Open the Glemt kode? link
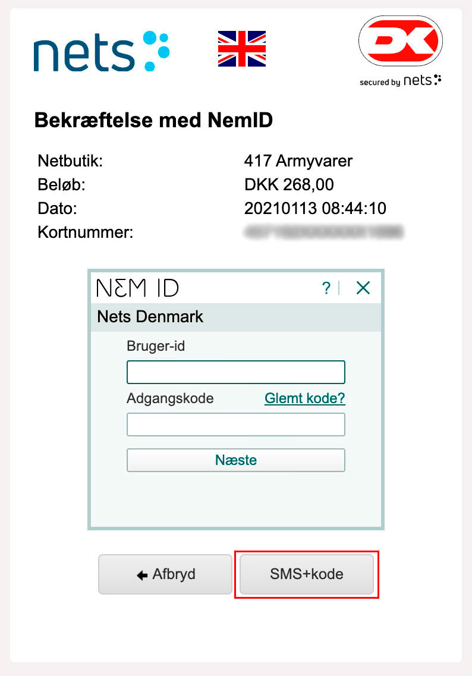The width and height of the screenshot is (472, 676). click(305, 398)
